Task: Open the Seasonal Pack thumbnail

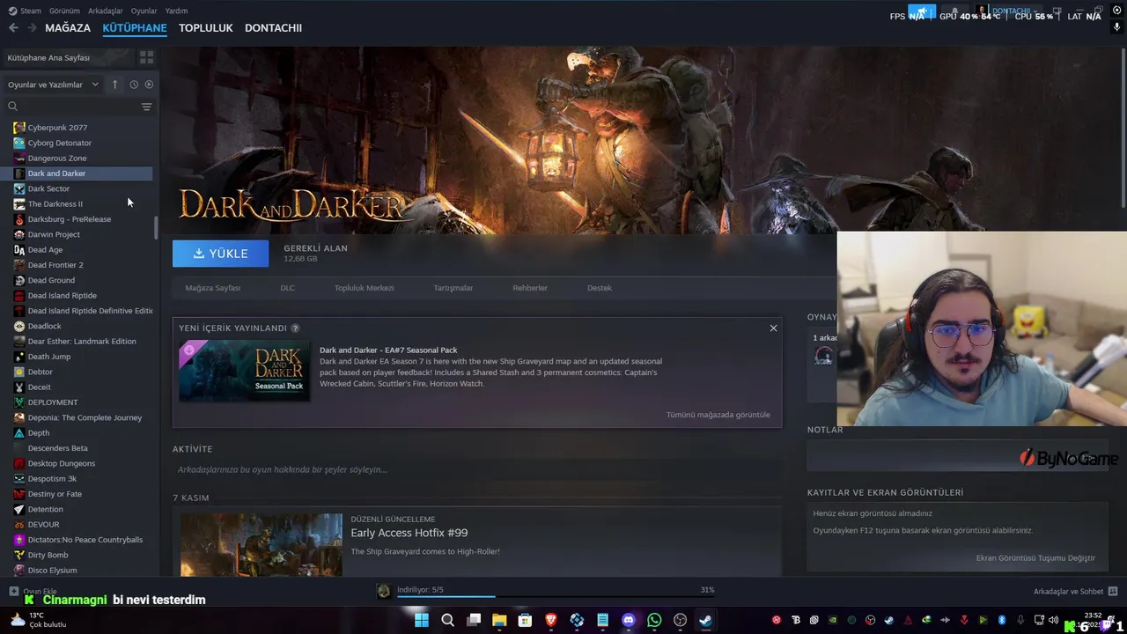Action: pos(244,371)
